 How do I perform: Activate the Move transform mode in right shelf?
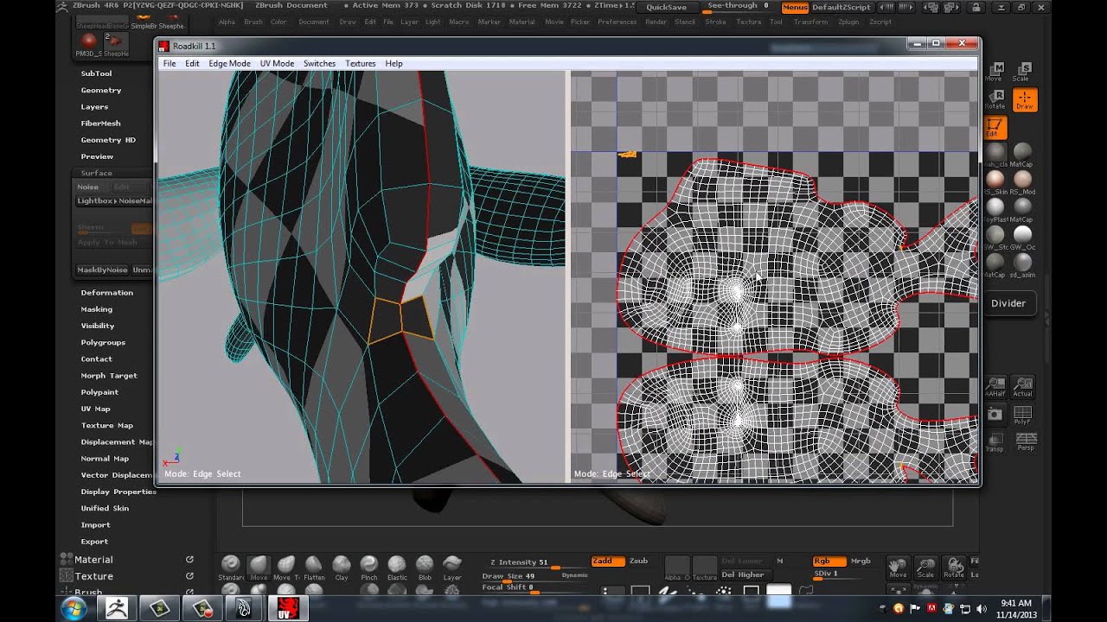[995, 72]
